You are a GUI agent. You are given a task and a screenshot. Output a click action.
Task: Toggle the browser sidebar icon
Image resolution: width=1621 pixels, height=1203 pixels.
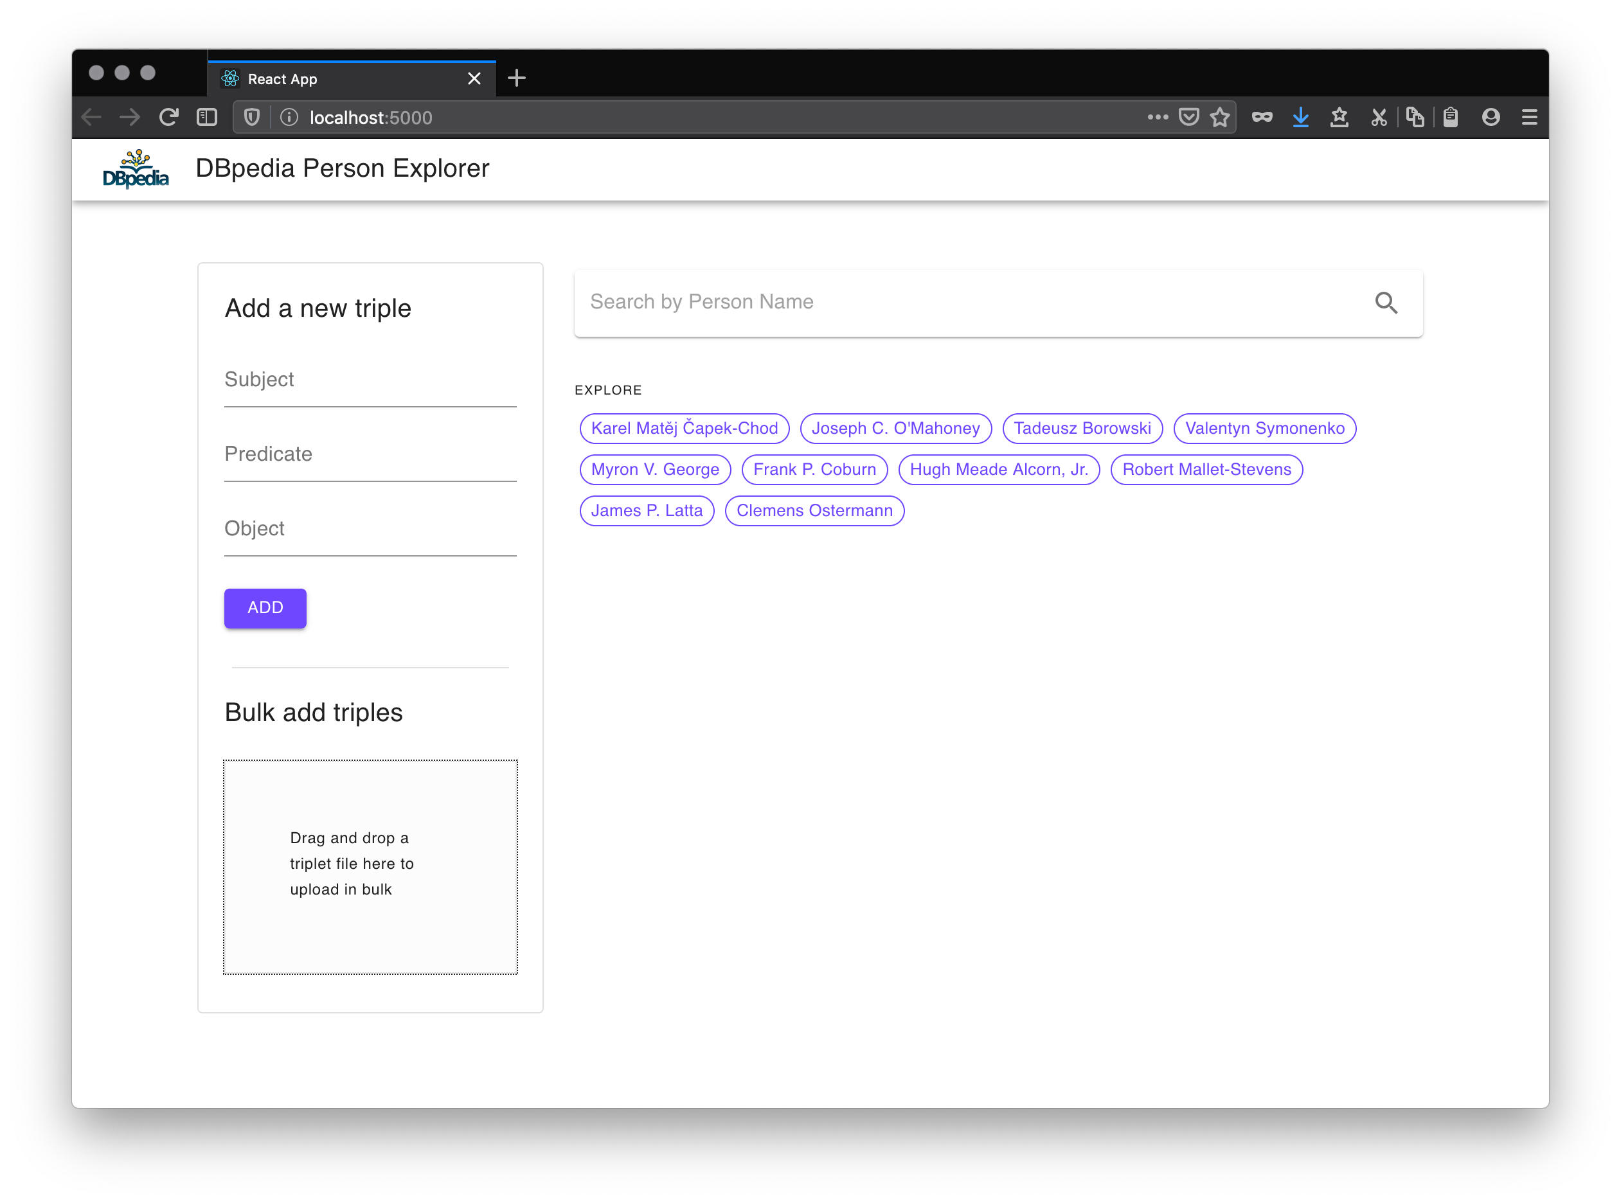[207, 117]
